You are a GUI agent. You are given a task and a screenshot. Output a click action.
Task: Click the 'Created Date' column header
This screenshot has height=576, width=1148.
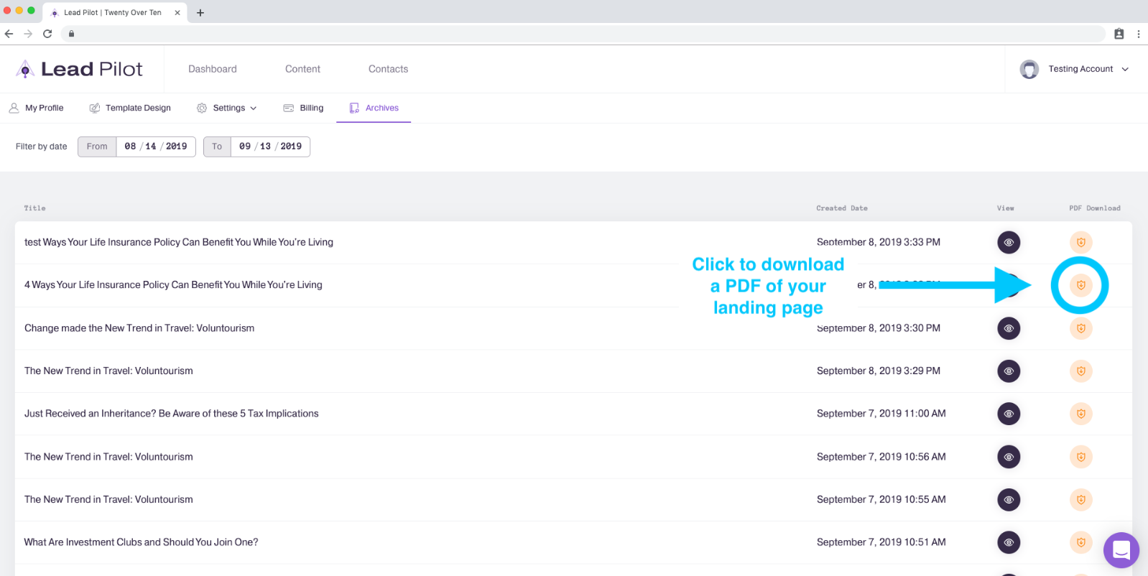pos(842,208)
